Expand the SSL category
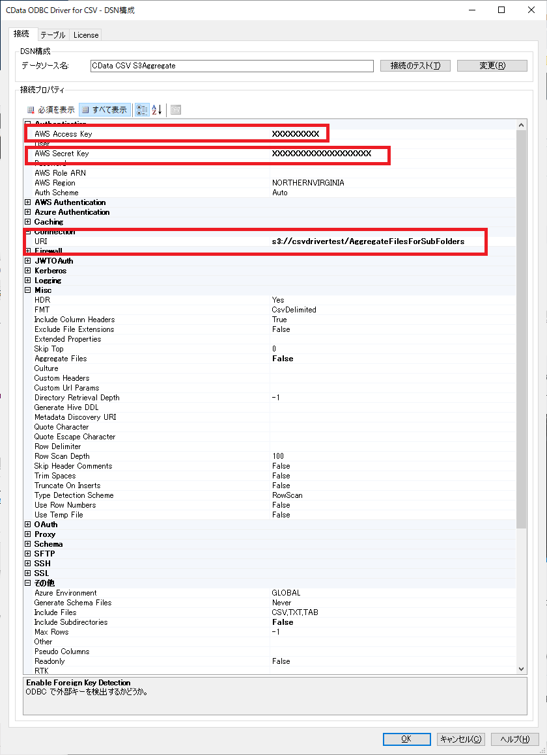 [x=28, y=573]
